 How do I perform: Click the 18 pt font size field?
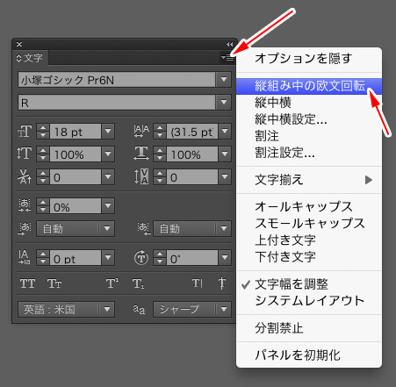click(76, 132)
